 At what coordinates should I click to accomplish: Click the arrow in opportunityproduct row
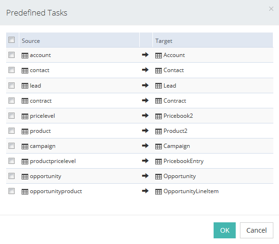tap(145, 191)
